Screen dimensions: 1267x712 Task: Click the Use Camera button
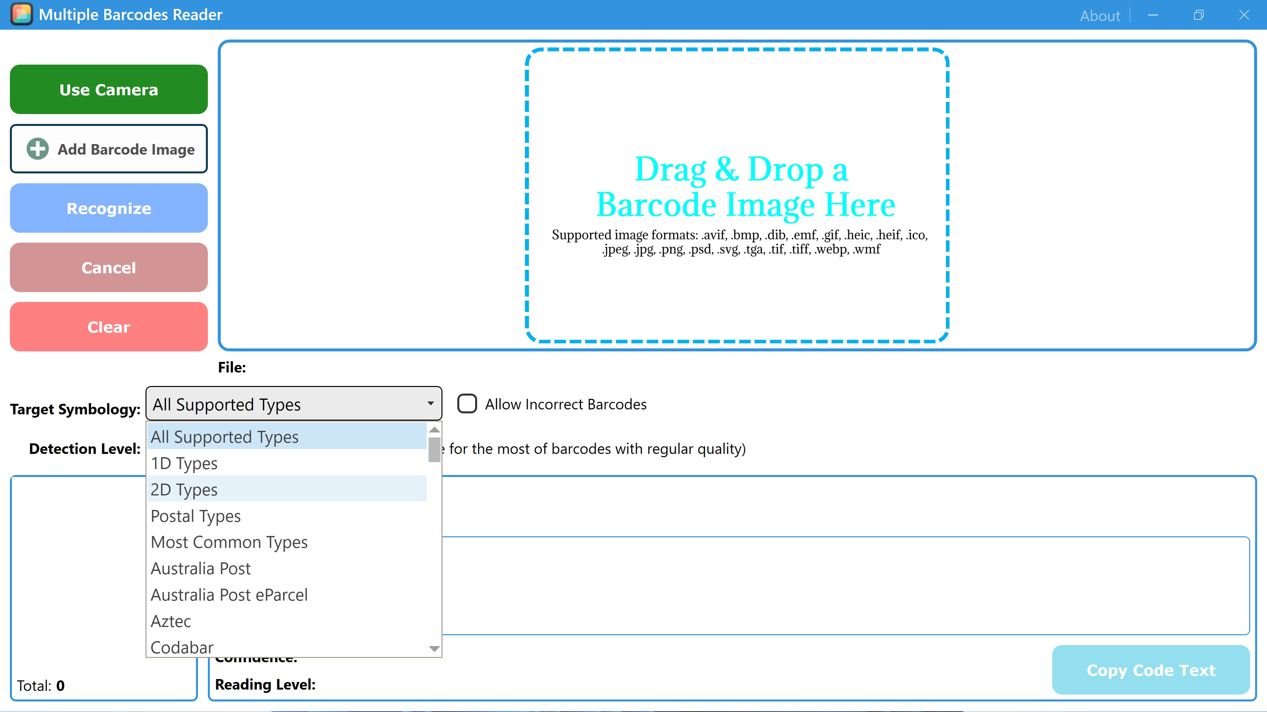click(108, 89)
